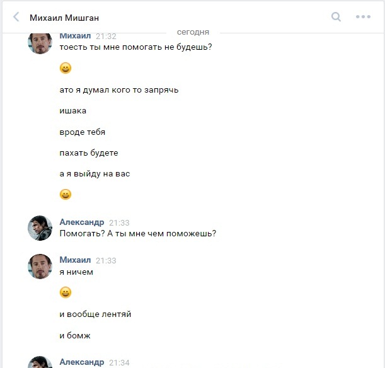Click Михаил's avatar at 21:33 message
Viewport: 385px width, 368px height.
(40, 266)
